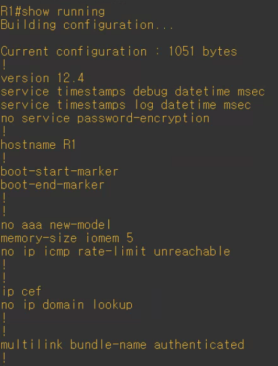Click 'service timestamps debug datetime msec' line
This screenshot has height=366, width=278.
(132, 91)
